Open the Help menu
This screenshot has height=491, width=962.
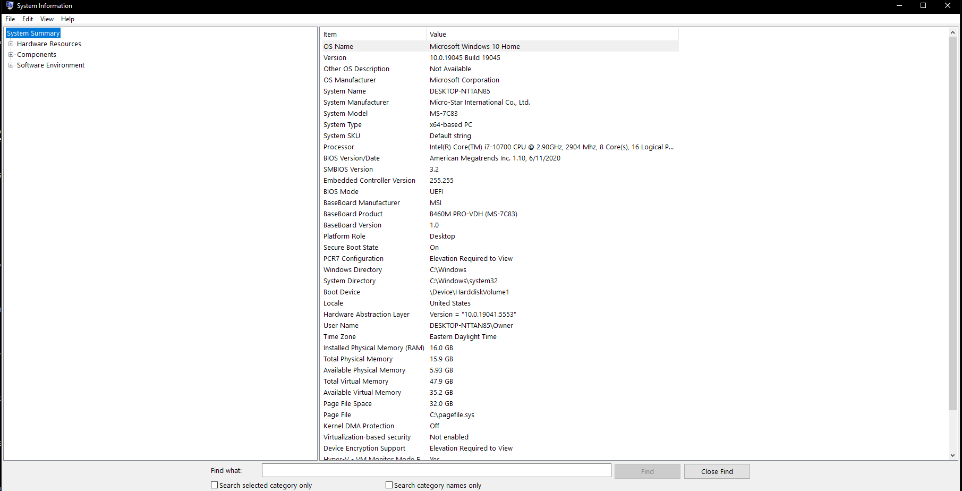click(67, 19)
